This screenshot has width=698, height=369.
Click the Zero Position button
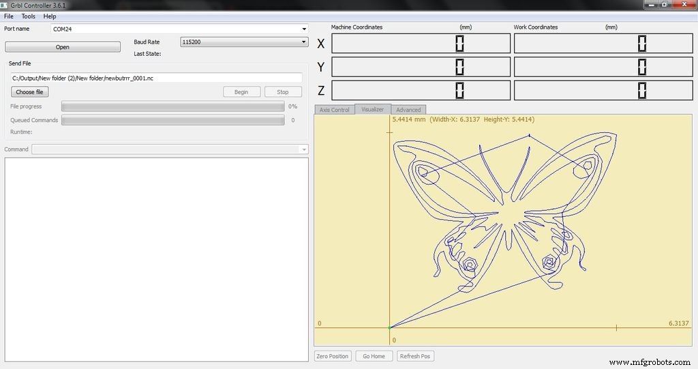[333, 356]
